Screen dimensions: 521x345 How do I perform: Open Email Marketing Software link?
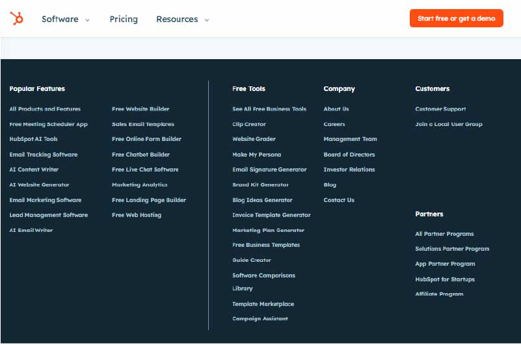[46, 200]
